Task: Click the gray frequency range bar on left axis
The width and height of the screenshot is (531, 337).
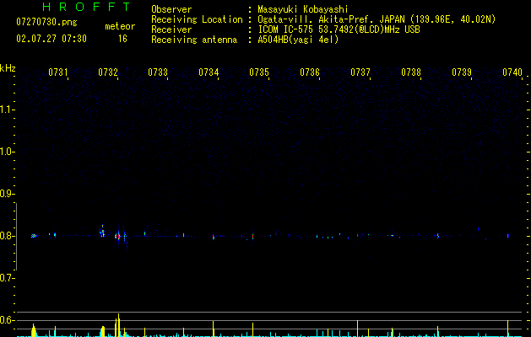Action: tap(16, 237)
